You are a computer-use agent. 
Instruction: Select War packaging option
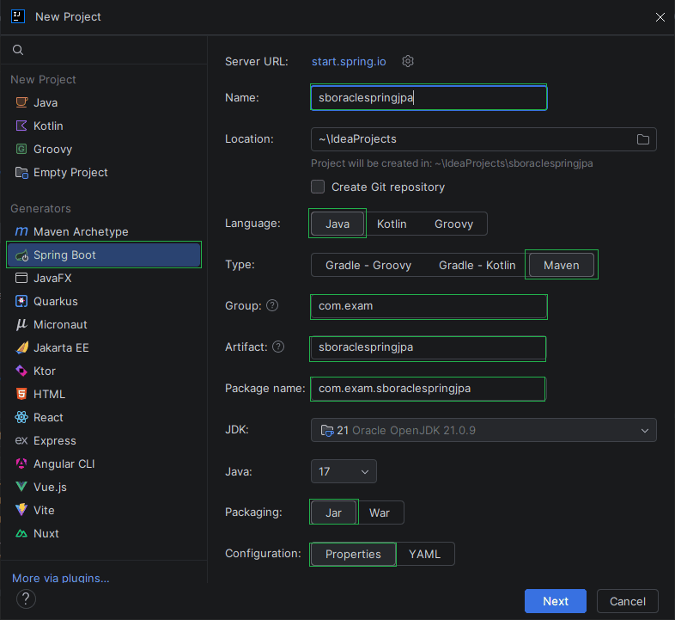(x=380, y=513)
